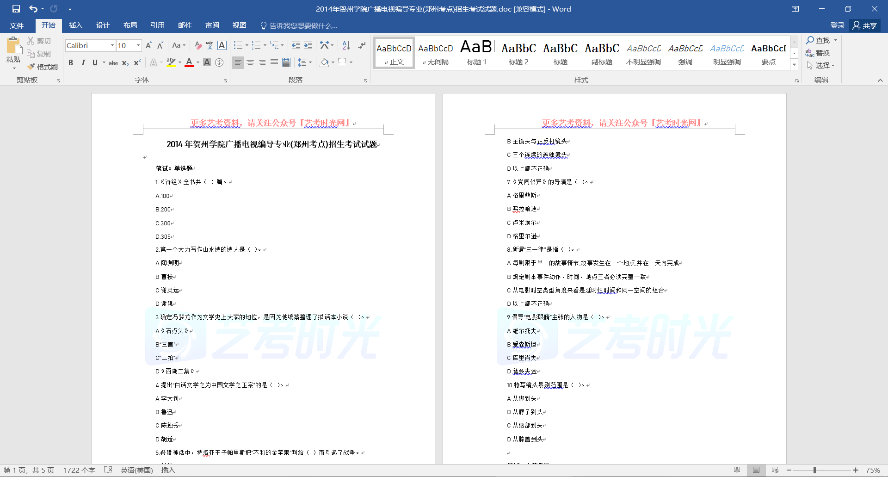
Task: Click the Show paragraph marks icon
Action: [362, 45]
